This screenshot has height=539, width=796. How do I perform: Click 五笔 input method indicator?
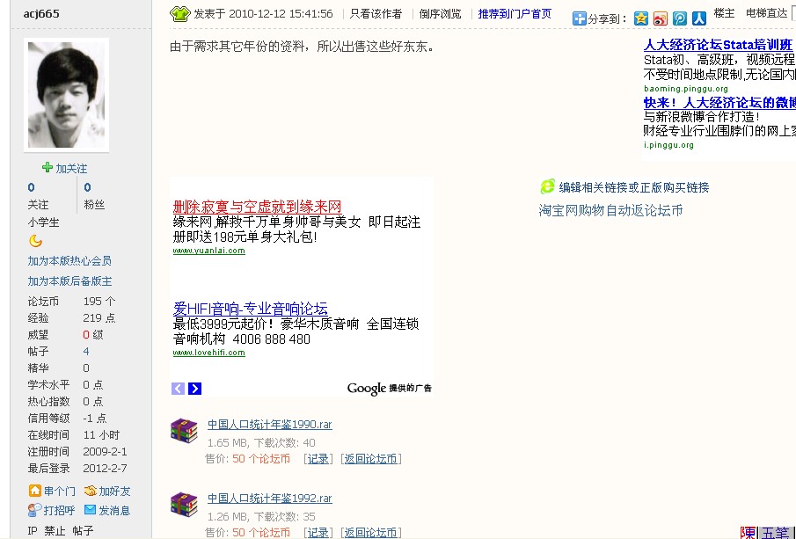point(775,532)
